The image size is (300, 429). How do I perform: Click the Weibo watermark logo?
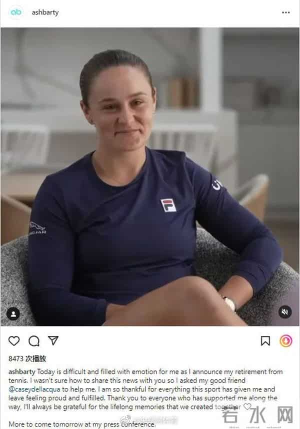coord(125,419)
